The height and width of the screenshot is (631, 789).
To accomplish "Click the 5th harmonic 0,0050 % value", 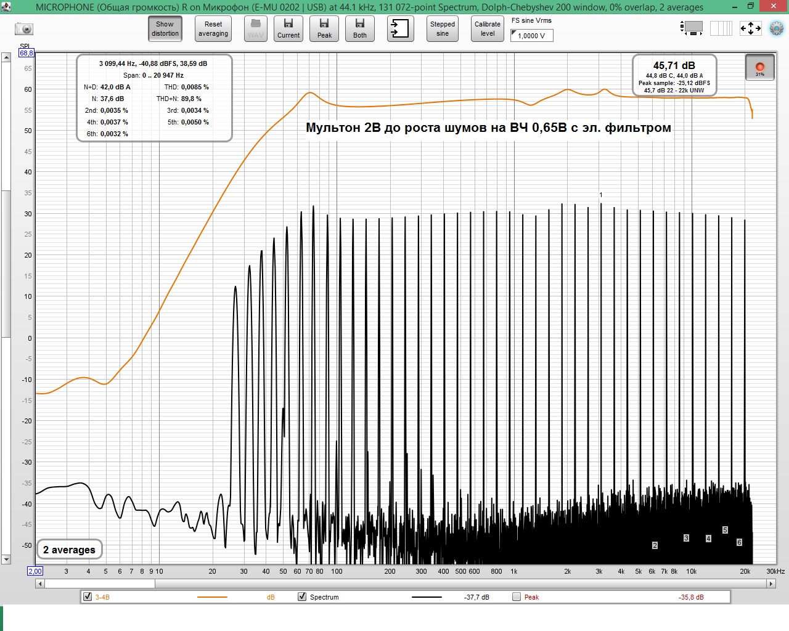I will (195, 122).
